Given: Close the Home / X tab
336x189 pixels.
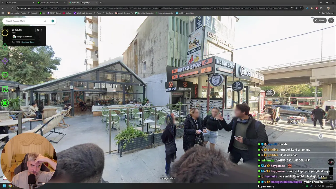Looking at the screenshot, I should [34, 3].
